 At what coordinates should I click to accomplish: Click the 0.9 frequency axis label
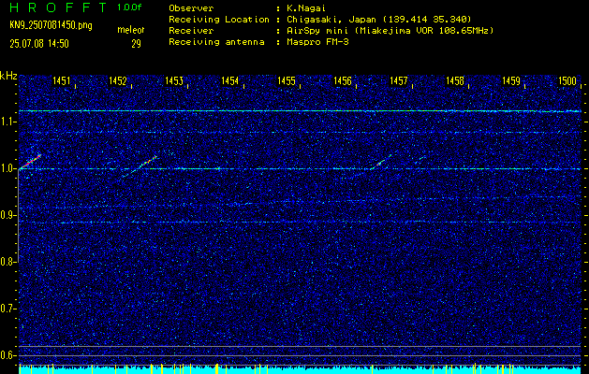coord(7,215)
